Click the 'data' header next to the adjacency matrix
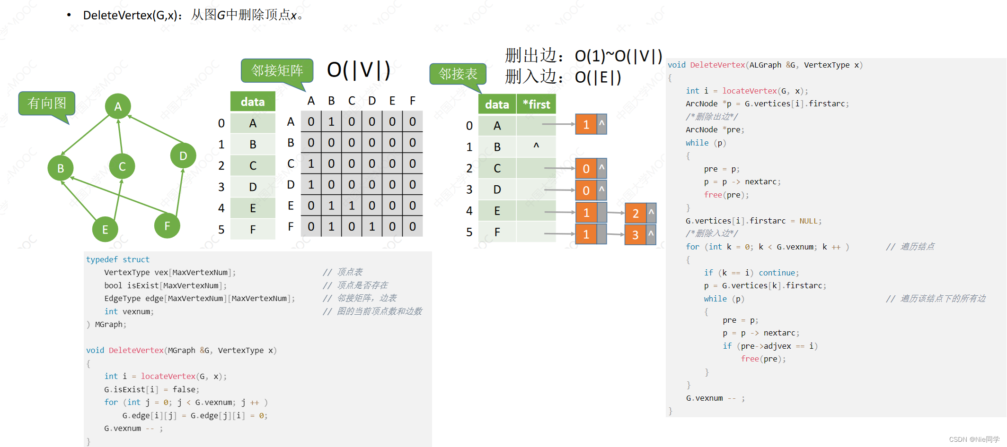Screen dimensions: 1007x447 tap(253, 102)
